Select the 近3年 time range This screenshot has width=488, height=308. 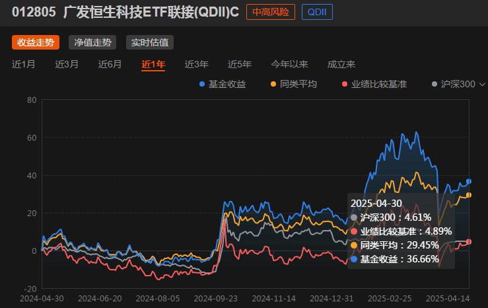pos(196,64)
